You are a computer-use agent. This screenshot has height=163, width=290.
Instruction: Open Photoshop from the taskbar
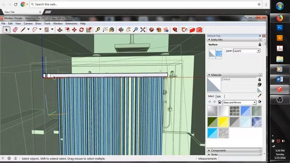(x=280, y=28)
